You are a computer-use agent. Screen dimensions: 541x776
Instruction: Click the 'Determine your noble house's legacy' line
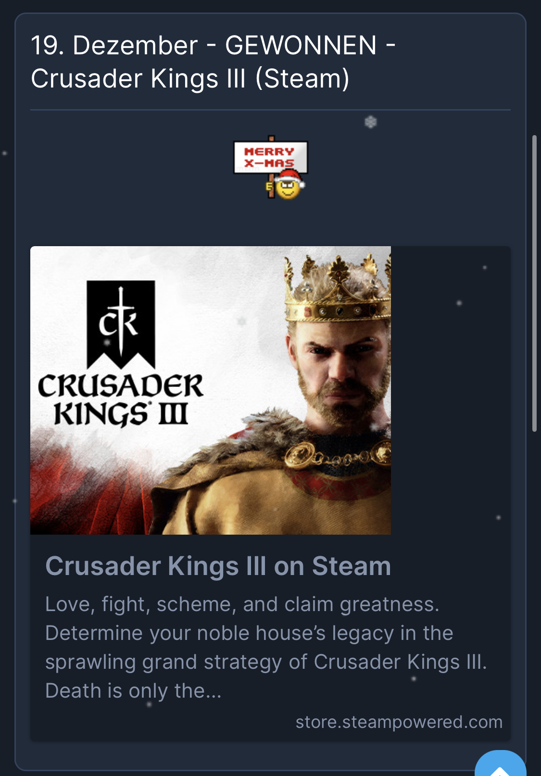(249, 633)
